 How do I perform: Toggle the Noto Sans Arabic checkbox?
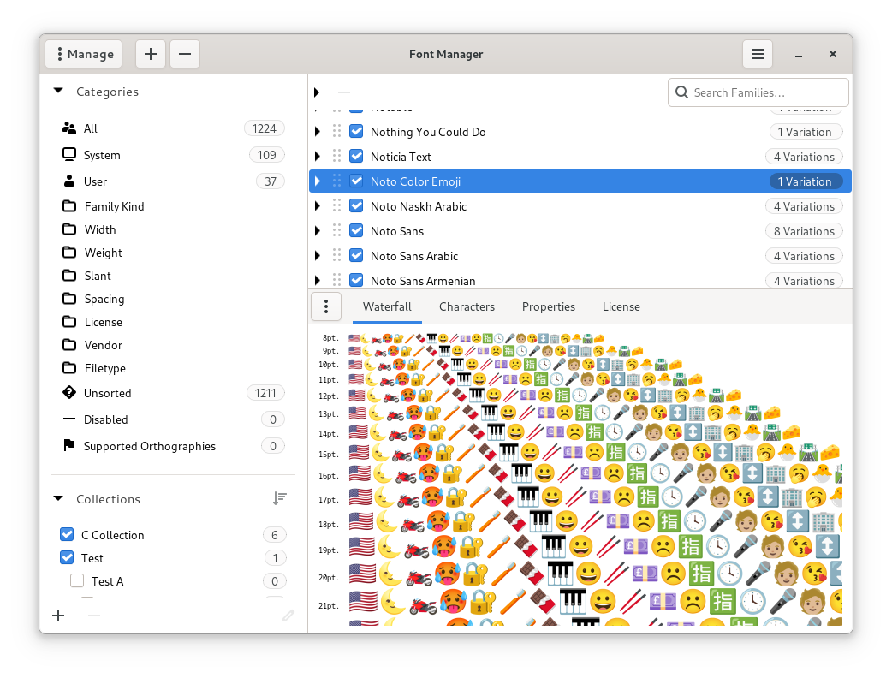(356, 255)
